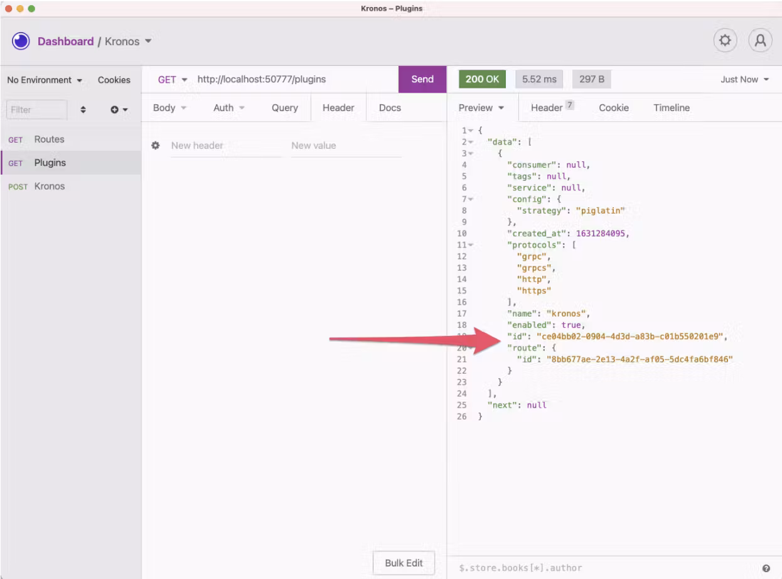The height and width of the screenshot is (579, 782).
Task: Open the GET method dropdown
Action: click(172, 79)
